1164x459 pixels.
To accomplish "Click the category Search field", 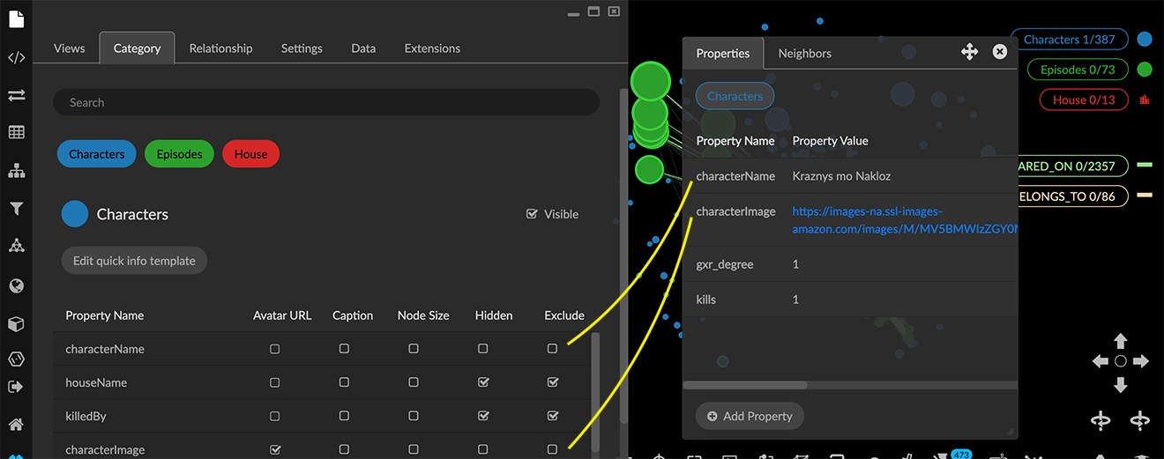I will (326, 102).
